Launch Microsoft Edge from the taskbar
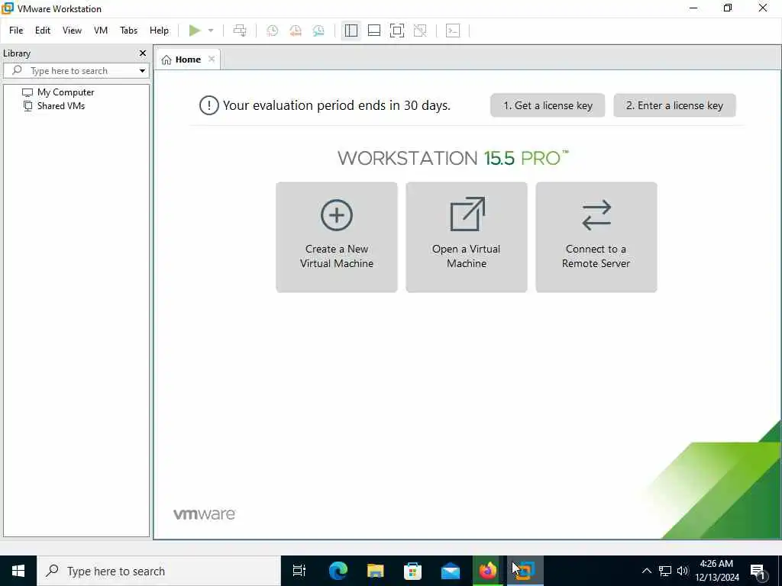Viewport: 782px width, 586px height. 338,571
